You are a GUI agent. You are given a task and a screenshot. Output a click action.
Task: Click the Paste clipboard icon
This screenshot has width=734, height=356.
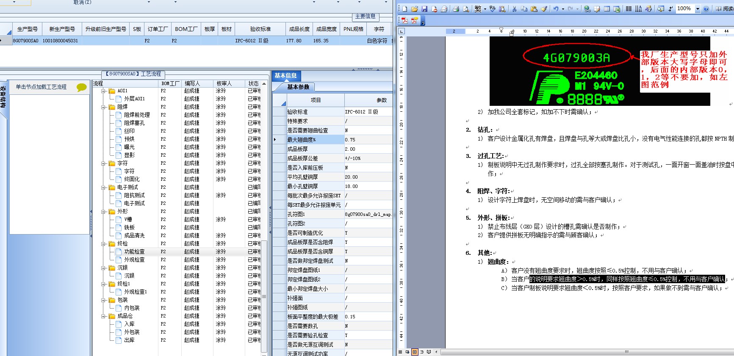(534, 8)
